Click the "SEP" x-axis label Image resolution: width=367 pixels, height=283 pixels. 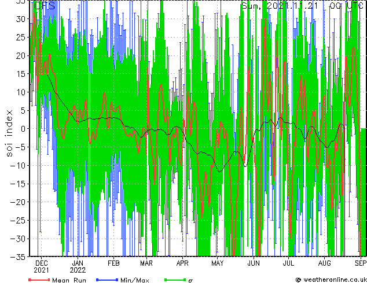tap(361, 263)
